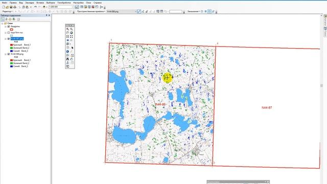327x184 pixels.
Task: Open the Пространственная привязка dropdown
Action: (x=91, y=11)
